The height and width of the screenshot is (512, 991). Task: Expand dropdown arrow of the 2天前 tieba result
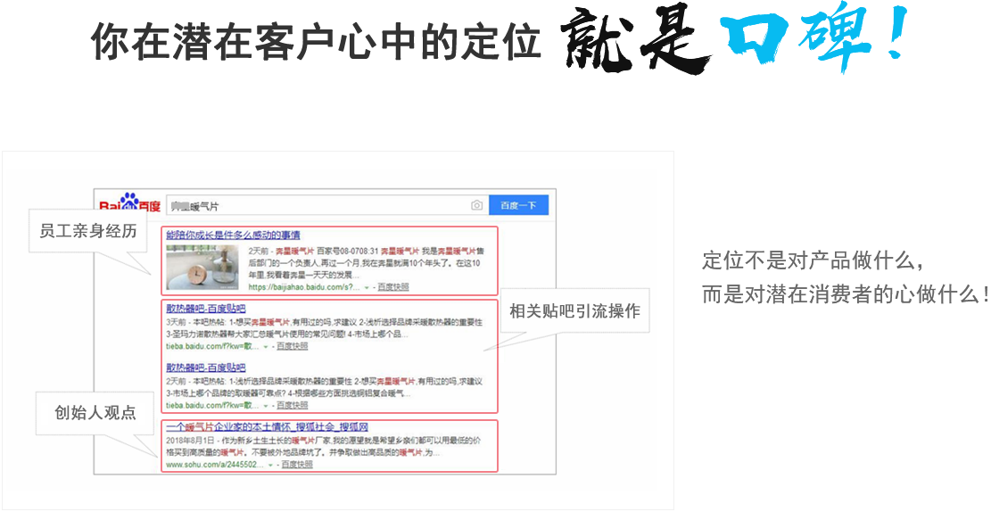tap(266, 405)
